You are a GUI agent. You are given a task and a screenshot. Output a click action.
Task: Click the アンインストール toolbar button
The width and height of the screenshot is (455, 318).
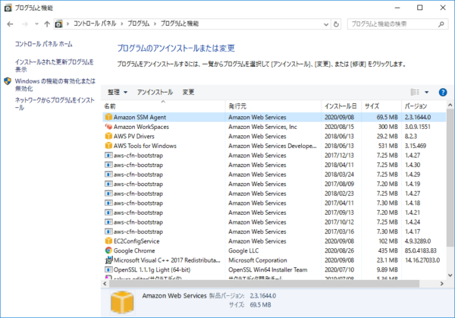(x=155, y=92)
